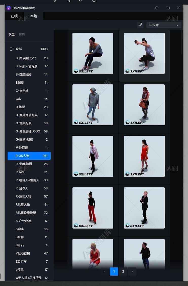Click the D5 logo icon in title bar
This screenshot has height=286, width=188.
[x=9, y=8]
